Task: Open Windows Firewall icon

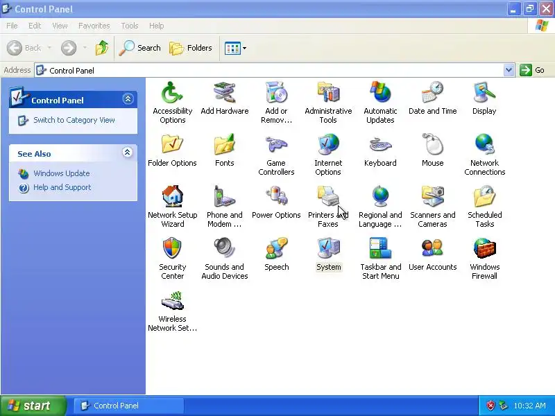Action: (484, 259)
